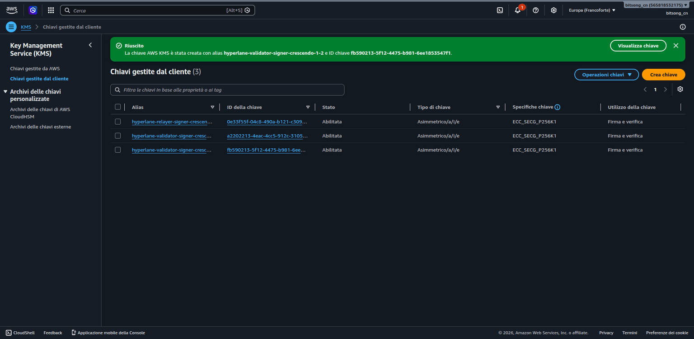Open the notifications bell

518,10
